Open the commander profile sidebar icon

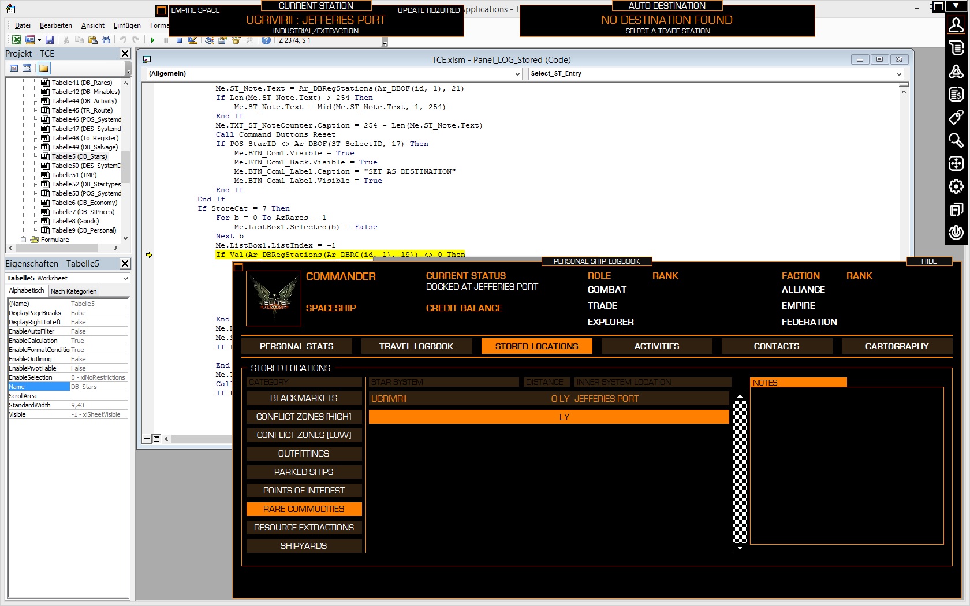pyautogui.click(x=956, y=25)
